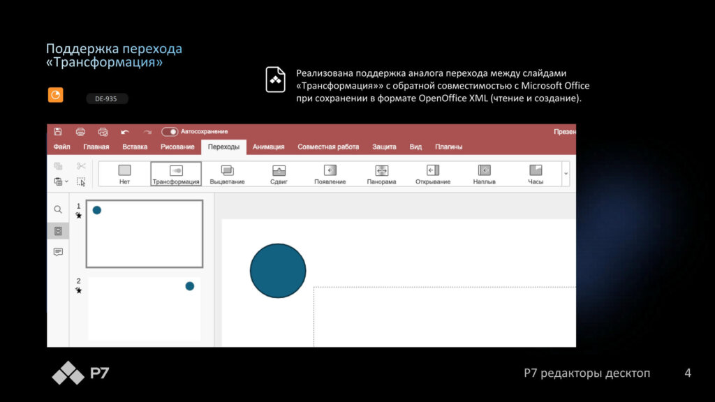Switch to the Защита tab
The width and height of the screenshot is (715, 402).
384,147
